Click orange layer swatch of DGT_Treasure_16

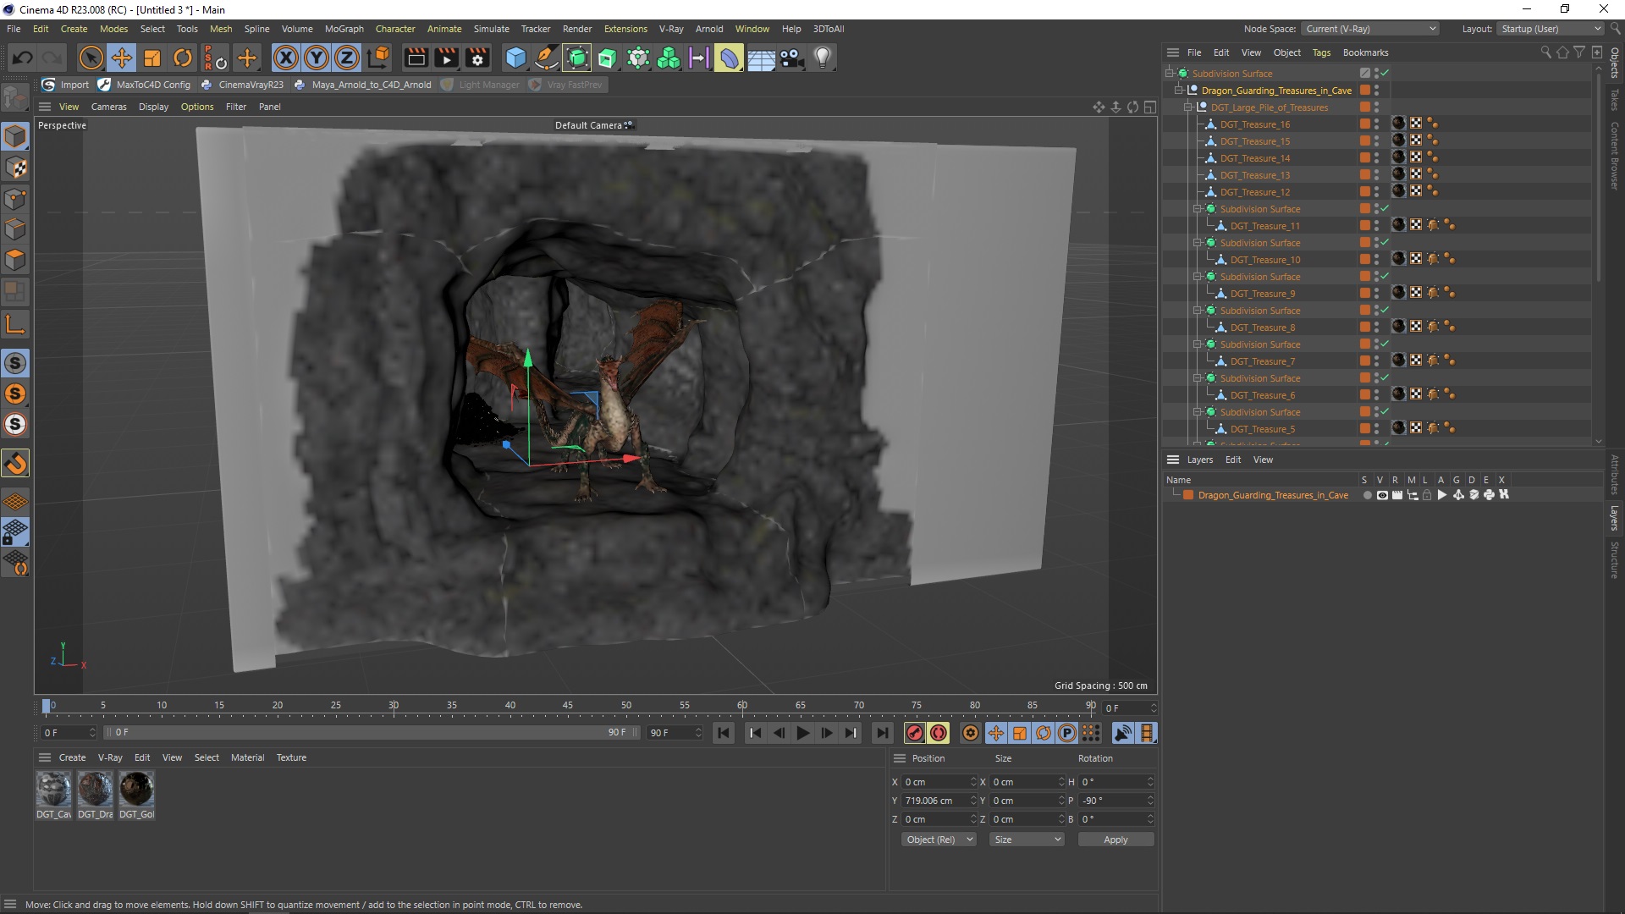point(1364,124)
